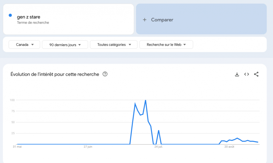
Task: Open the Canada region dropdown
Action: pyautogui.click(x=24, y=45)
